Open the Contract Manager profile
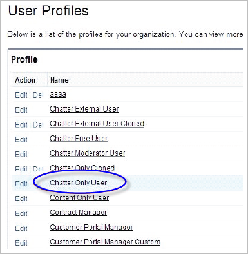The height and width of the screenshot is (254, 248). coord(78,213)
